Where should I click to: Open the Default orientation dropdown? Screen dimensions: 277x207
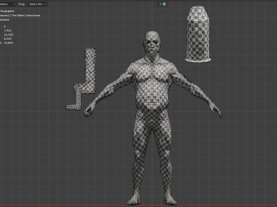click(x=8, y=4)
